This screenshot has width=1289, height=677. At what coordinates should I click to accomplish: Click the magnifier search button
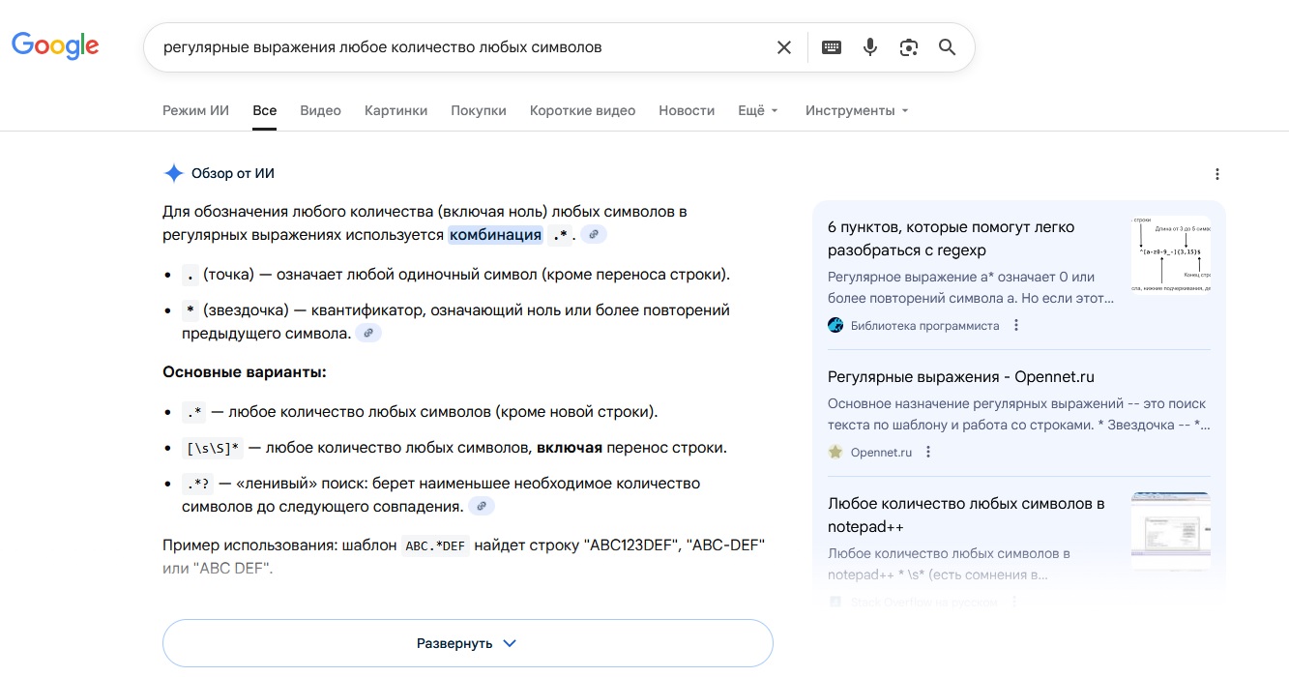947,47
